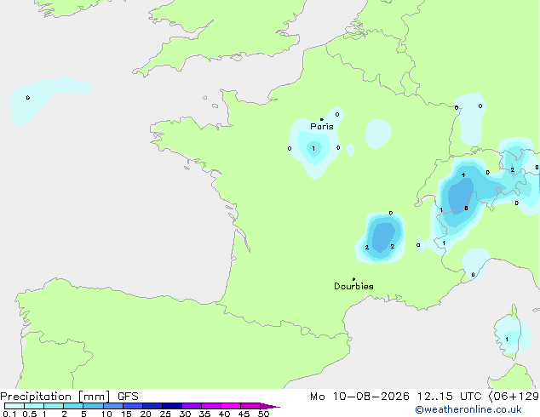Click the Dourbies city label
This screenshot has height=417, width=540.
(353, 286)
